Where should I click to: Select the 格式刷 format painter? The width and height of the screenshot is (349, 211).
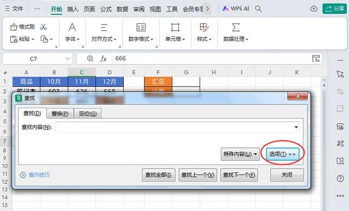22,27
